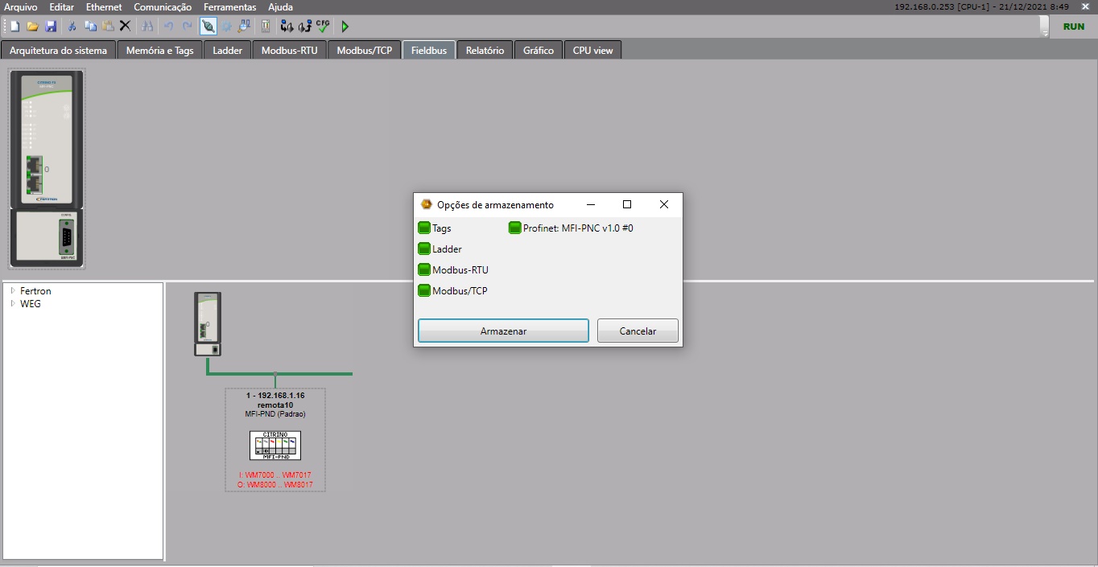Image resolution: width=1098 pixels, height=567 pixels.
Task: Toggle the Ladder storage option
Action: click(x=424, y=249)
